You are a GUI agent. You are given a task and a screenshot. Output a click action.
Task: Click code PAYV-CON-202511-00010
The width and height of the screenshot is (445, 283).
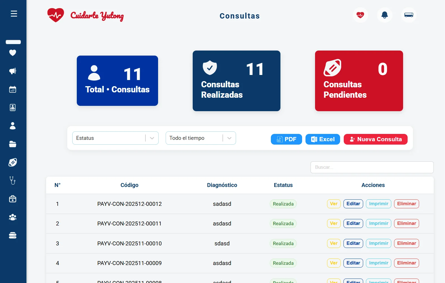129,243
